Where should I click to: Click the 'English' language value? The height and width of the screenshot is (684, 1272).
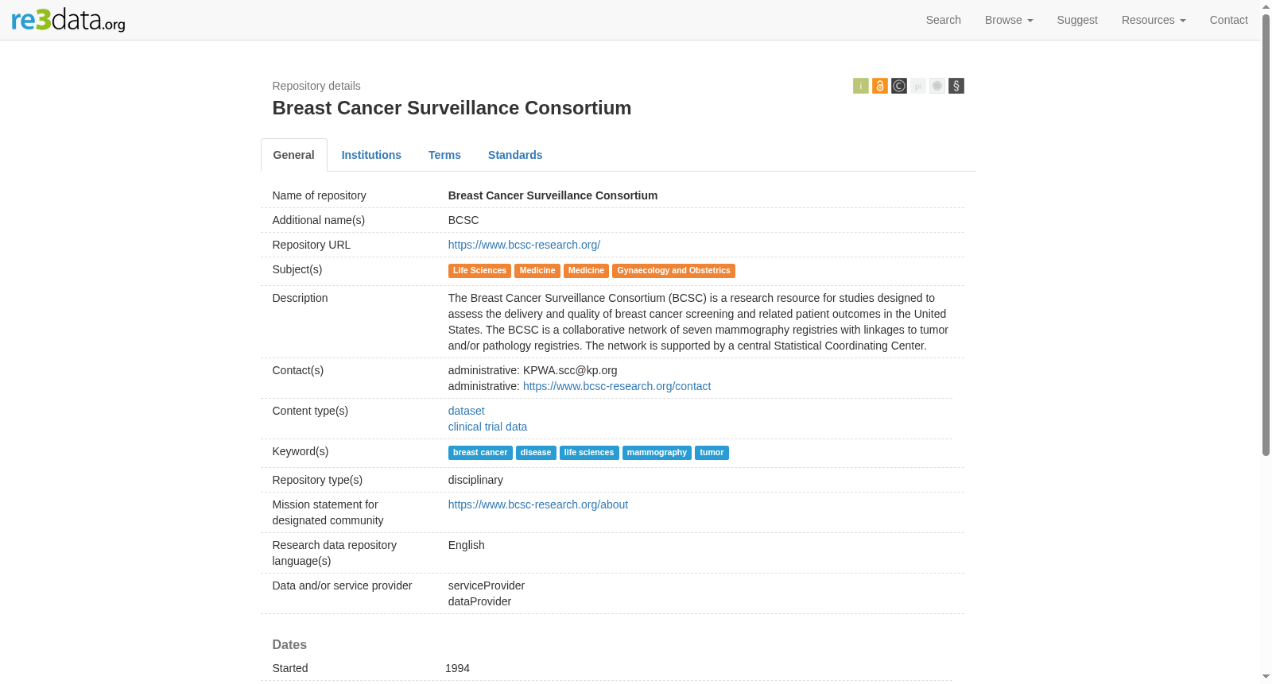point(466,545)
